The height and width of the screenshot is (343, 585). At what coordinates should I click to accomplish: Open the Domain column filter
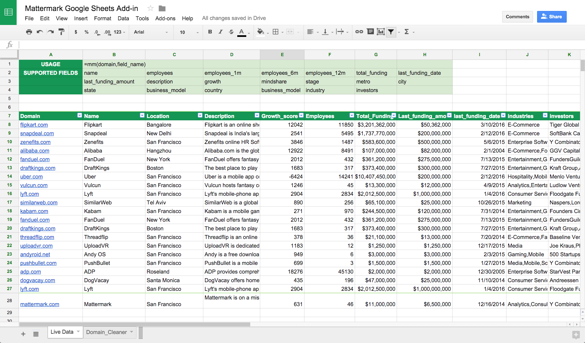pyautogui.click(x=80, y=115)
